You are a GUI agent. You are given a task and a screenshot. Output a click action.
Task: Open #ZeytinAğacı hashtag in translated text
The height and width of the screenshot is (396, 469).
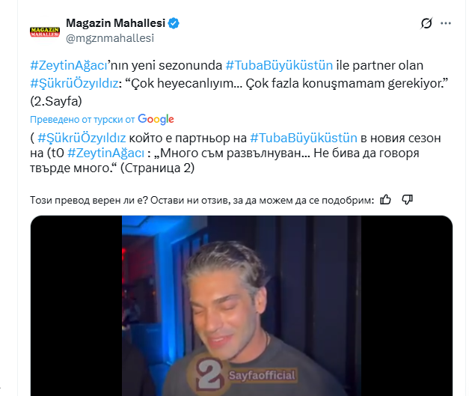click(106, 153)
